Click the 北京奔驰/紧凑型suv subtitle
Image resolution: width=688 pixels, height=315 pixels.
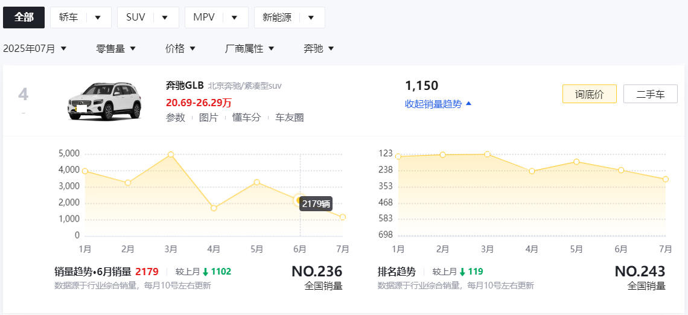point(244,86)
